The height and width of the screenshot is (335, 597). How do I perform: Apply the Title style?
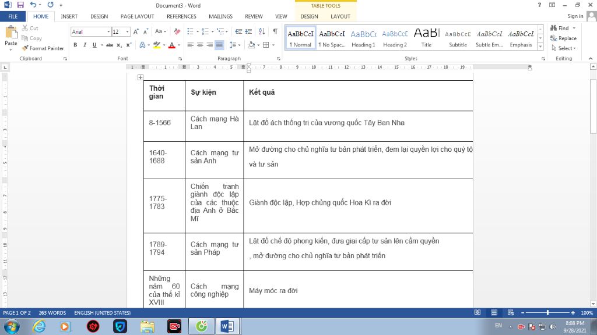[x=426, y=38]
